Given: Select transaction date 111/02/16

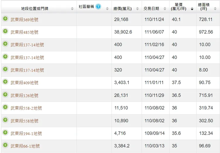Looking at the screenshot, I should click(x=154, y=45).
